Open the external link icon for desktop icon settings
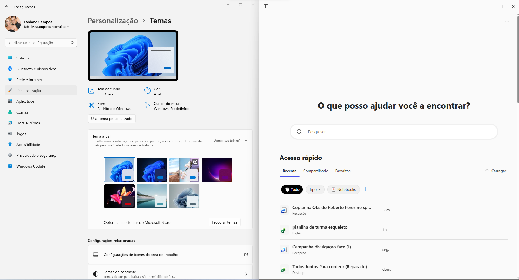Screen dimensions: 519x280 coord(246,255)
